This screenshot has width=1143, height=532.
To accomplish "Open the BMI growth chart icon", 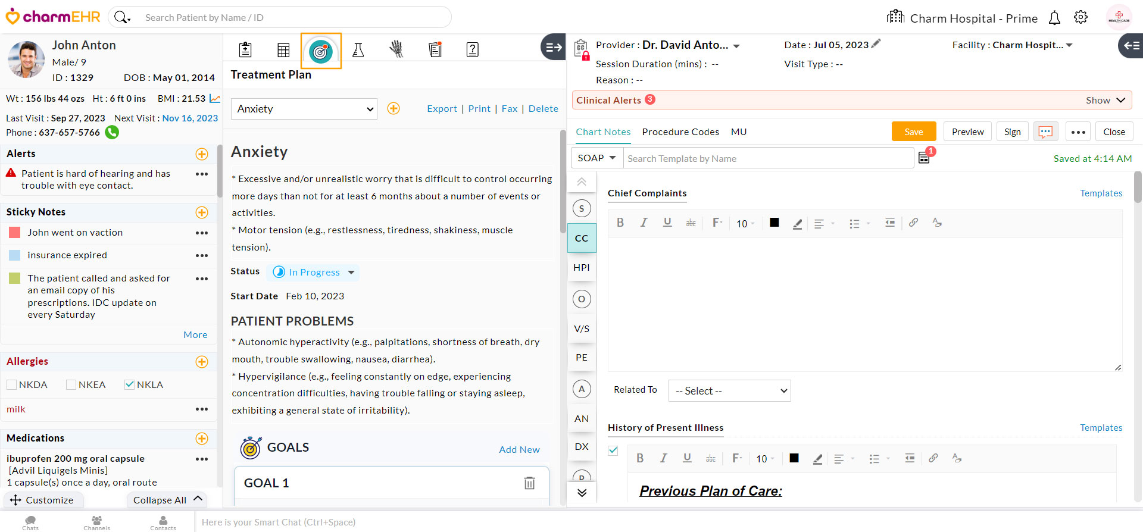I will pyautogui.click(x=215, y=99).
